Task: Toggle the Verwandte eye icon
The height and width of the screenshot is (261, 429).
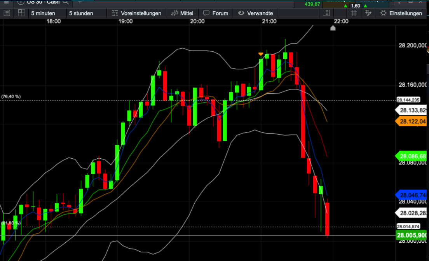Action: (241, 13)
